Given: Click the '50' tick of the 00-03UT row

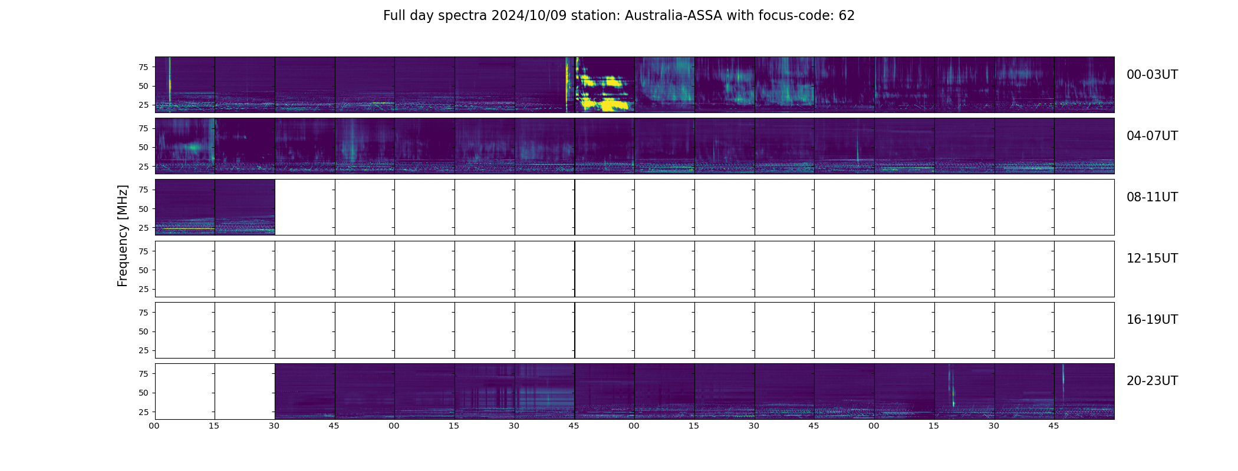Looking at the screenshot, I should click(143, 86).
